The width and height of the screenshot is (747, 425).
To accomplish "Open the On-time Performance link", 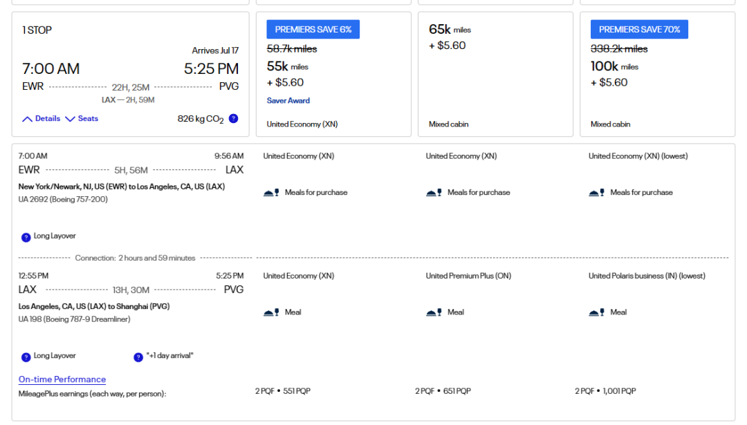I will (62, 379).
